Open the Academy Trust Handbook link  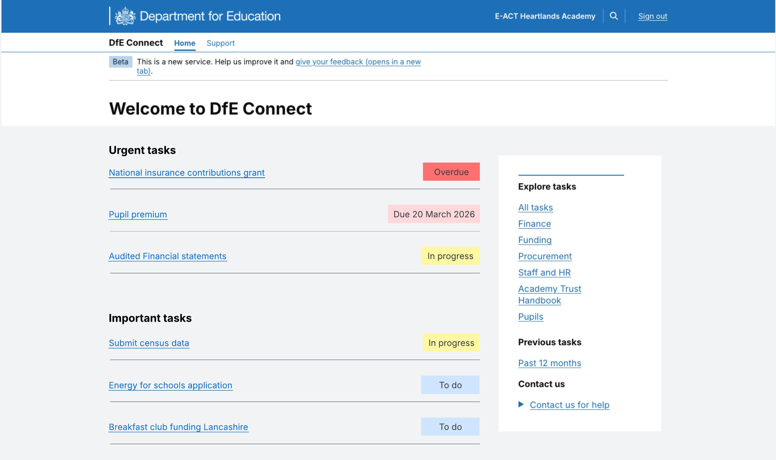(550, 294)
